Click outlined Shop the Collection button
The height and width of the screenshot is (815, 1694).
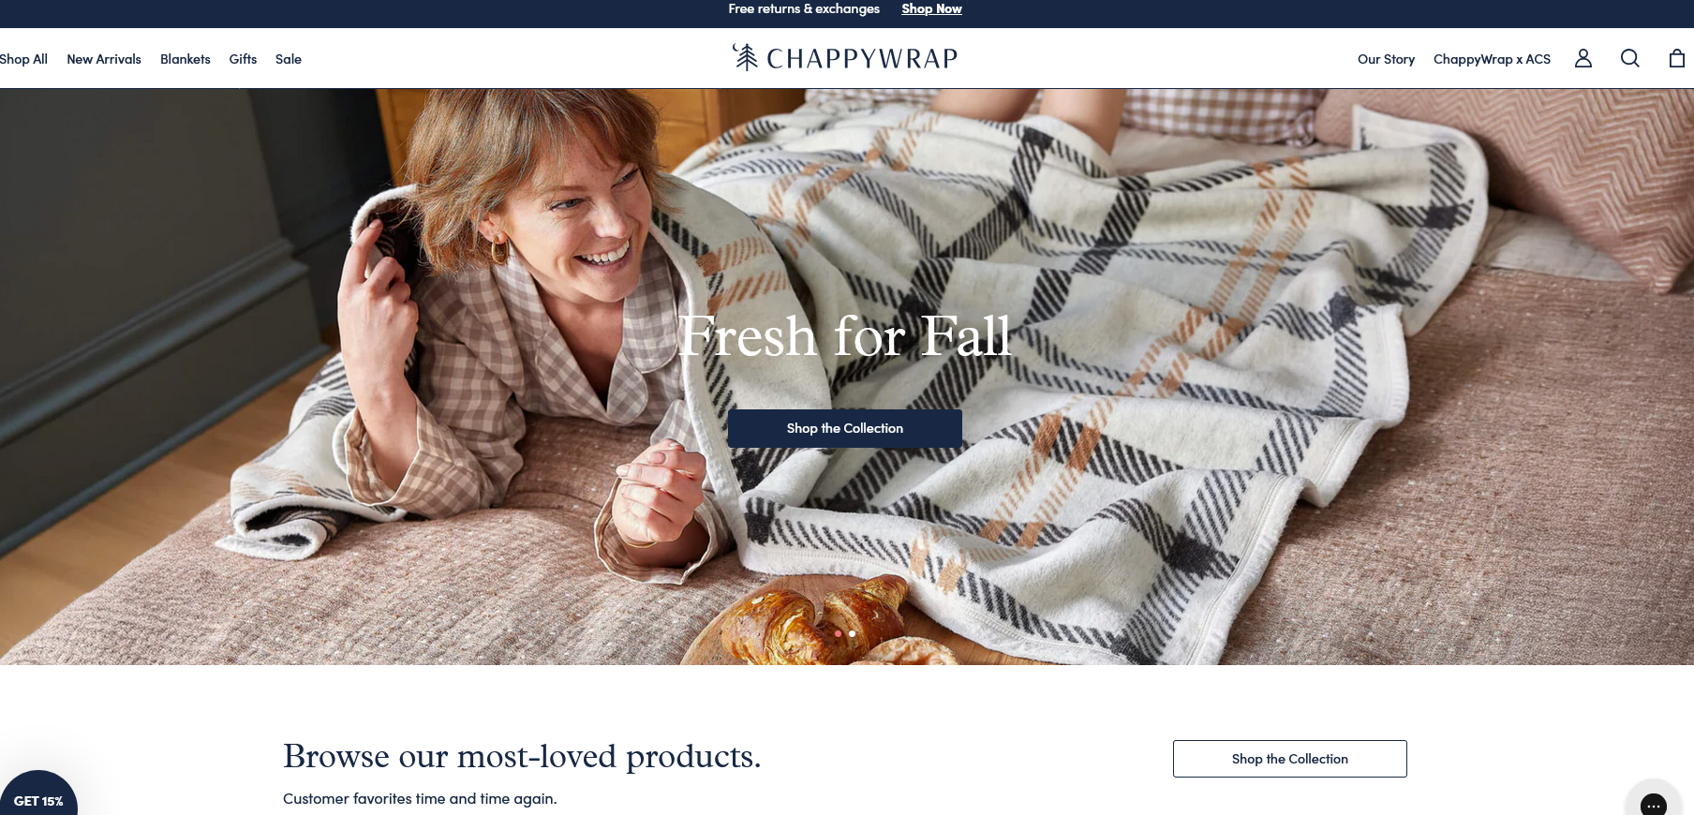pyautogui.click(x=1290, y=759)
